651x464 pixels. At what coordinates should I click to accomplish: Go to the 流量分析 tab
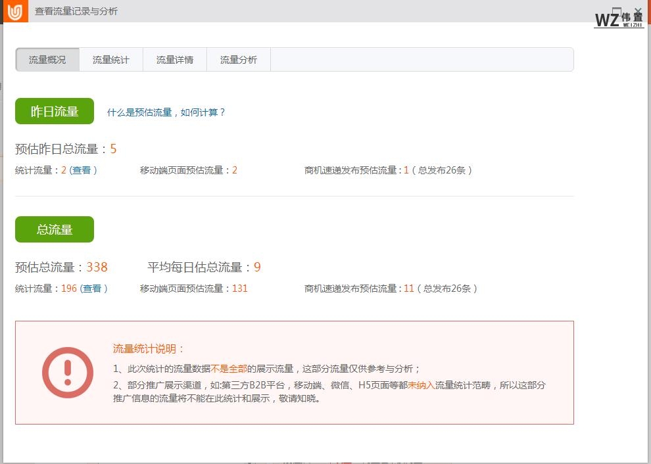click(x=239, y=60)
